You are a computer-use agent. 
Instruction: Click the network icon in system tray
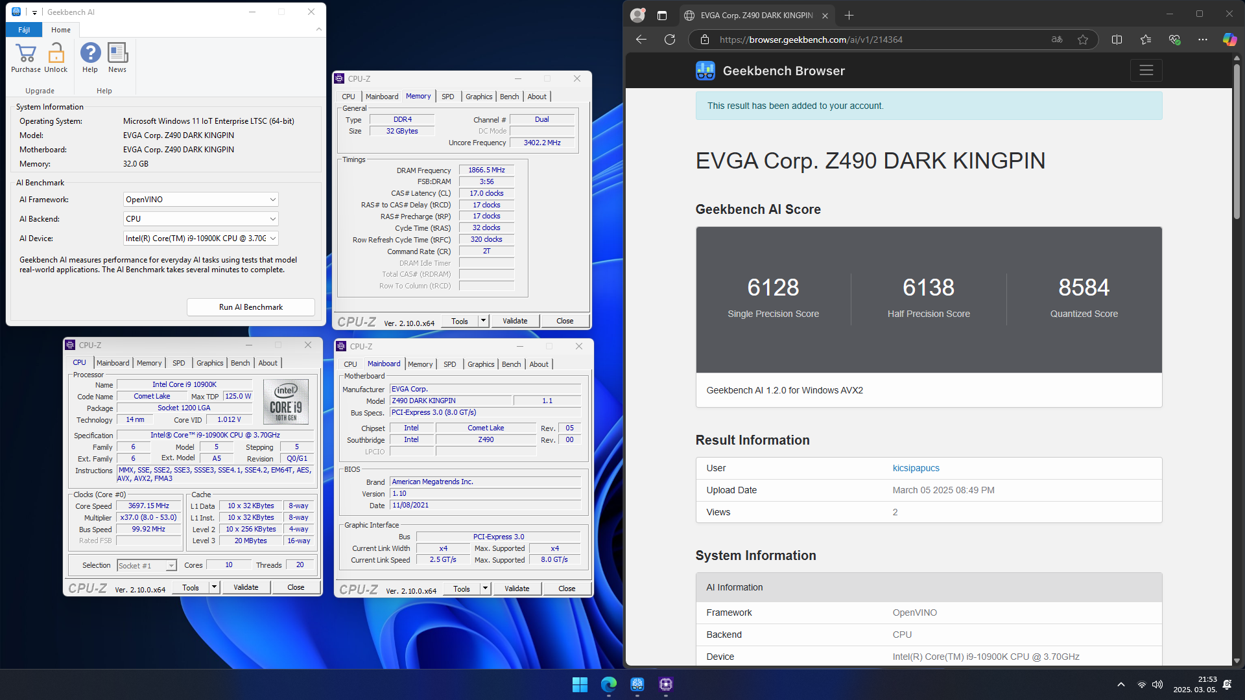click(1141, 684)
